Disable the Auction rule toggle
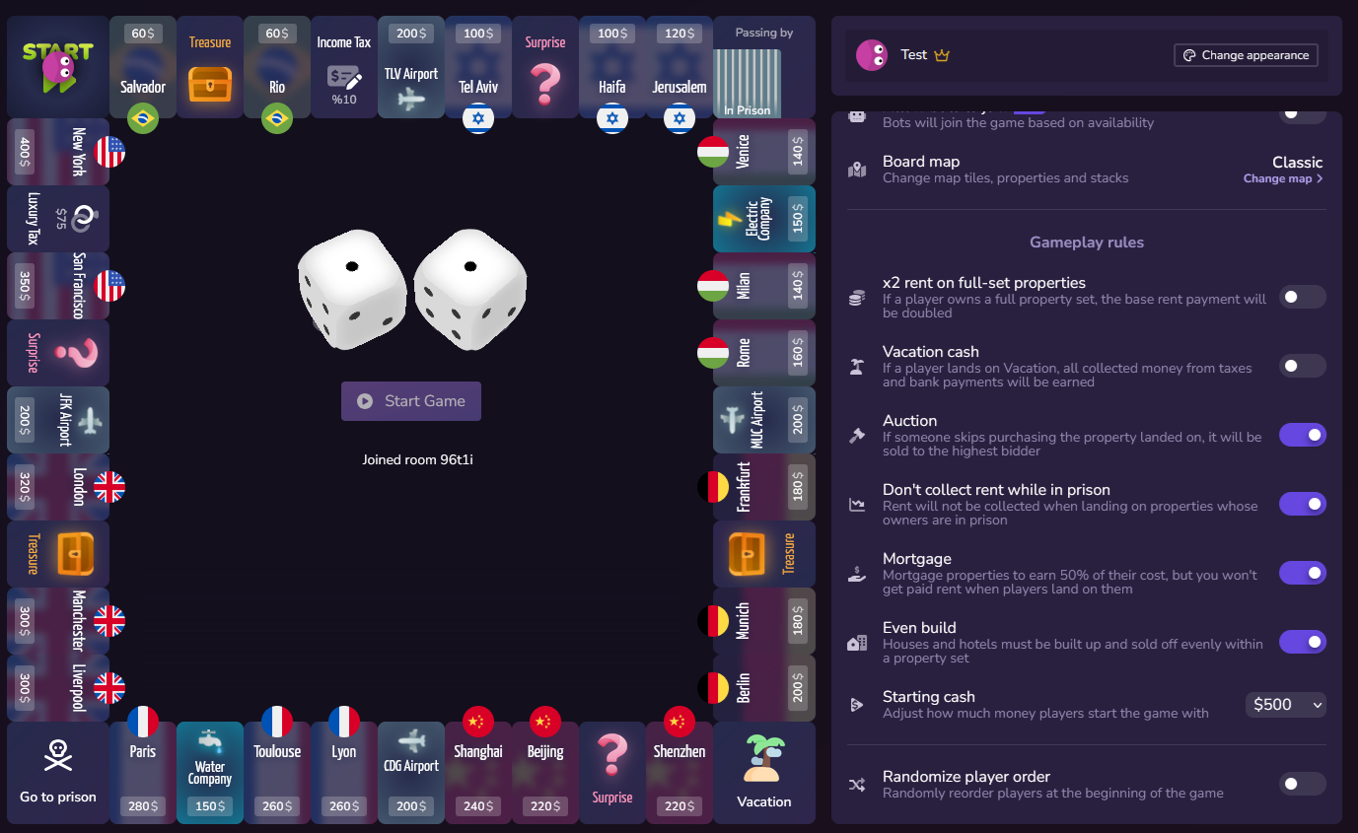Viewport: 1358px width, 833px height. pyautogui.click(x=1303, y=435)
